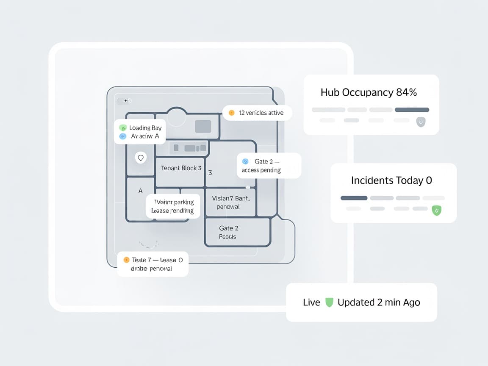The width and height of the screenshot is (488, 366).
Task: Click the orange dot in the lease label
Action: point(126,260)
